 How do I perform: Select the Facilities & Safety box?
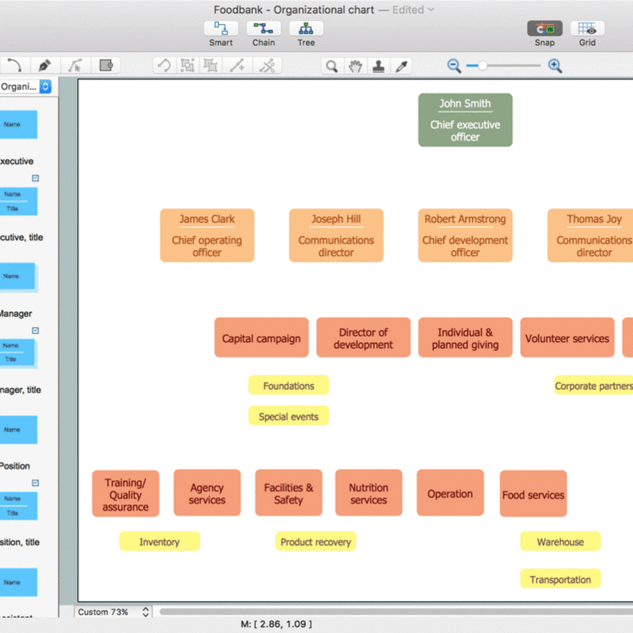(288, 493)
